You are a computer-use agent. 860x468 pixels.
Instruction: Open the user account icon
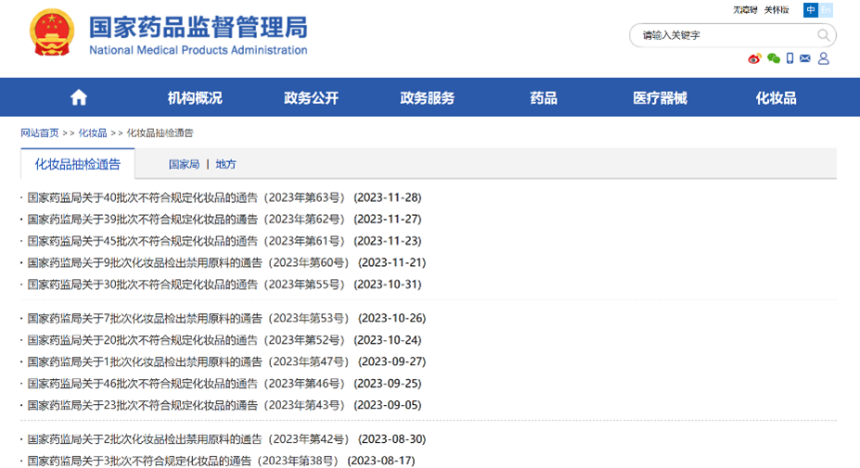pos(823,58)
